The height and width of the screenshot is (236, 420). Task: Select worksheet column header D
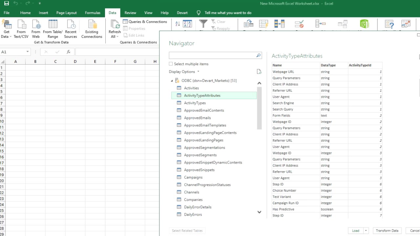click(75, 61)
